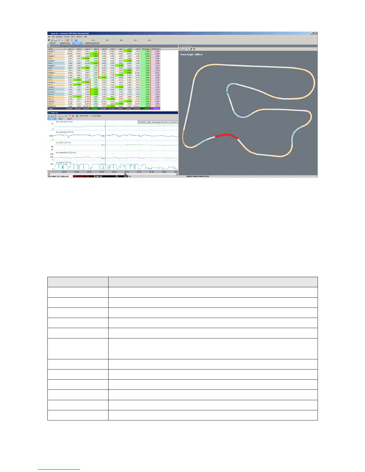Click the adu.track.lap channel label
This screenshot has width=365, height=472.
64,122
